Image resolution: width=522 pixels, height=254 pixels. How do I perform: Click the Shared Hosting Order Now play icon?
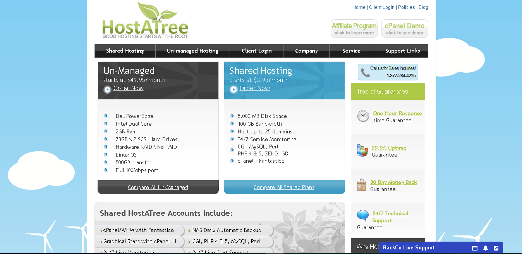[x=234, y=90]
